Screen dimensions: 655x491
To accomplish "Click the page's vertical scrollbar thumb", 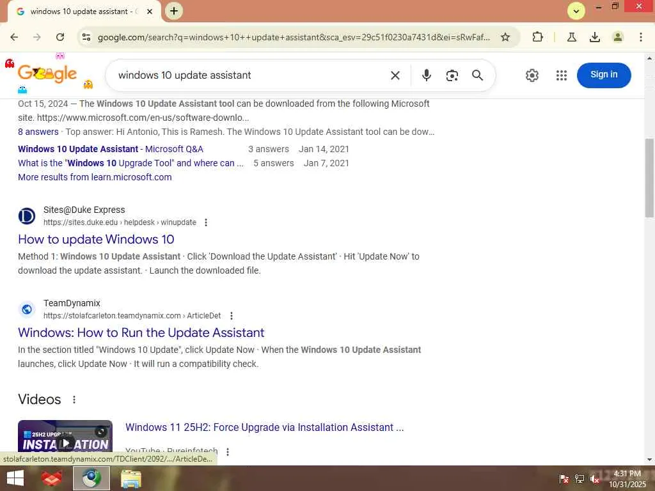I will pos(649,178).
